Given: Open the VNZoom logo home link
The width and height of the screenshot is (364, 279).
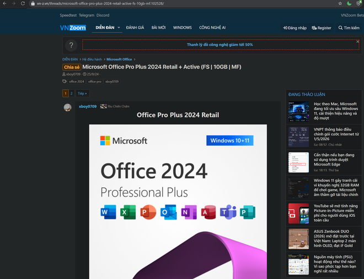Looking at the screenshot, I should pos(73,28).
